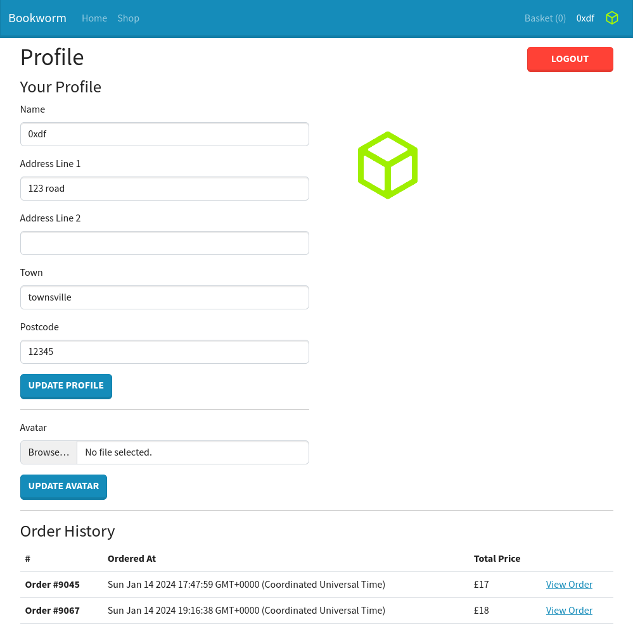Click the Order #9045 row label
The width and height of the screenshot is (633, 634).
tap(53, 585)
